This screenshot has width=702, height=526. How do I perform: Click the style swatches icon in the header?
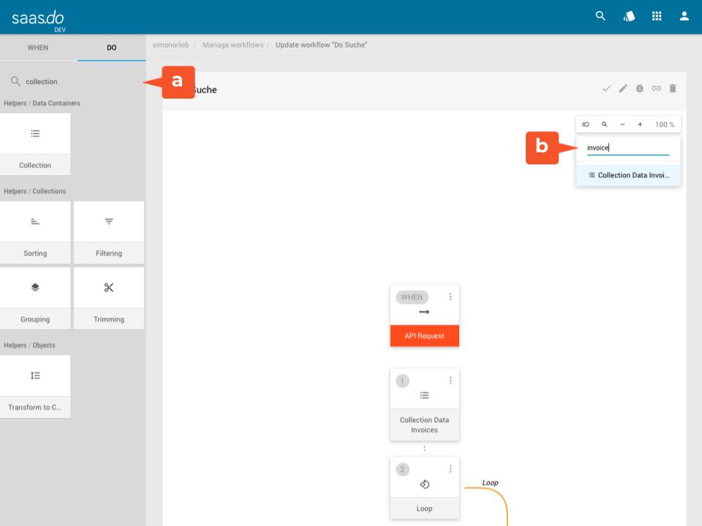(x=629, y=16)
